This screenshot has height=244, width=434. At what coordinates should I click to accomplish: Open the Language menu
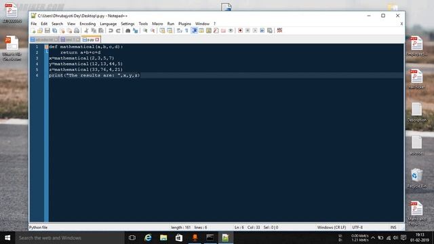pos(108,24)
